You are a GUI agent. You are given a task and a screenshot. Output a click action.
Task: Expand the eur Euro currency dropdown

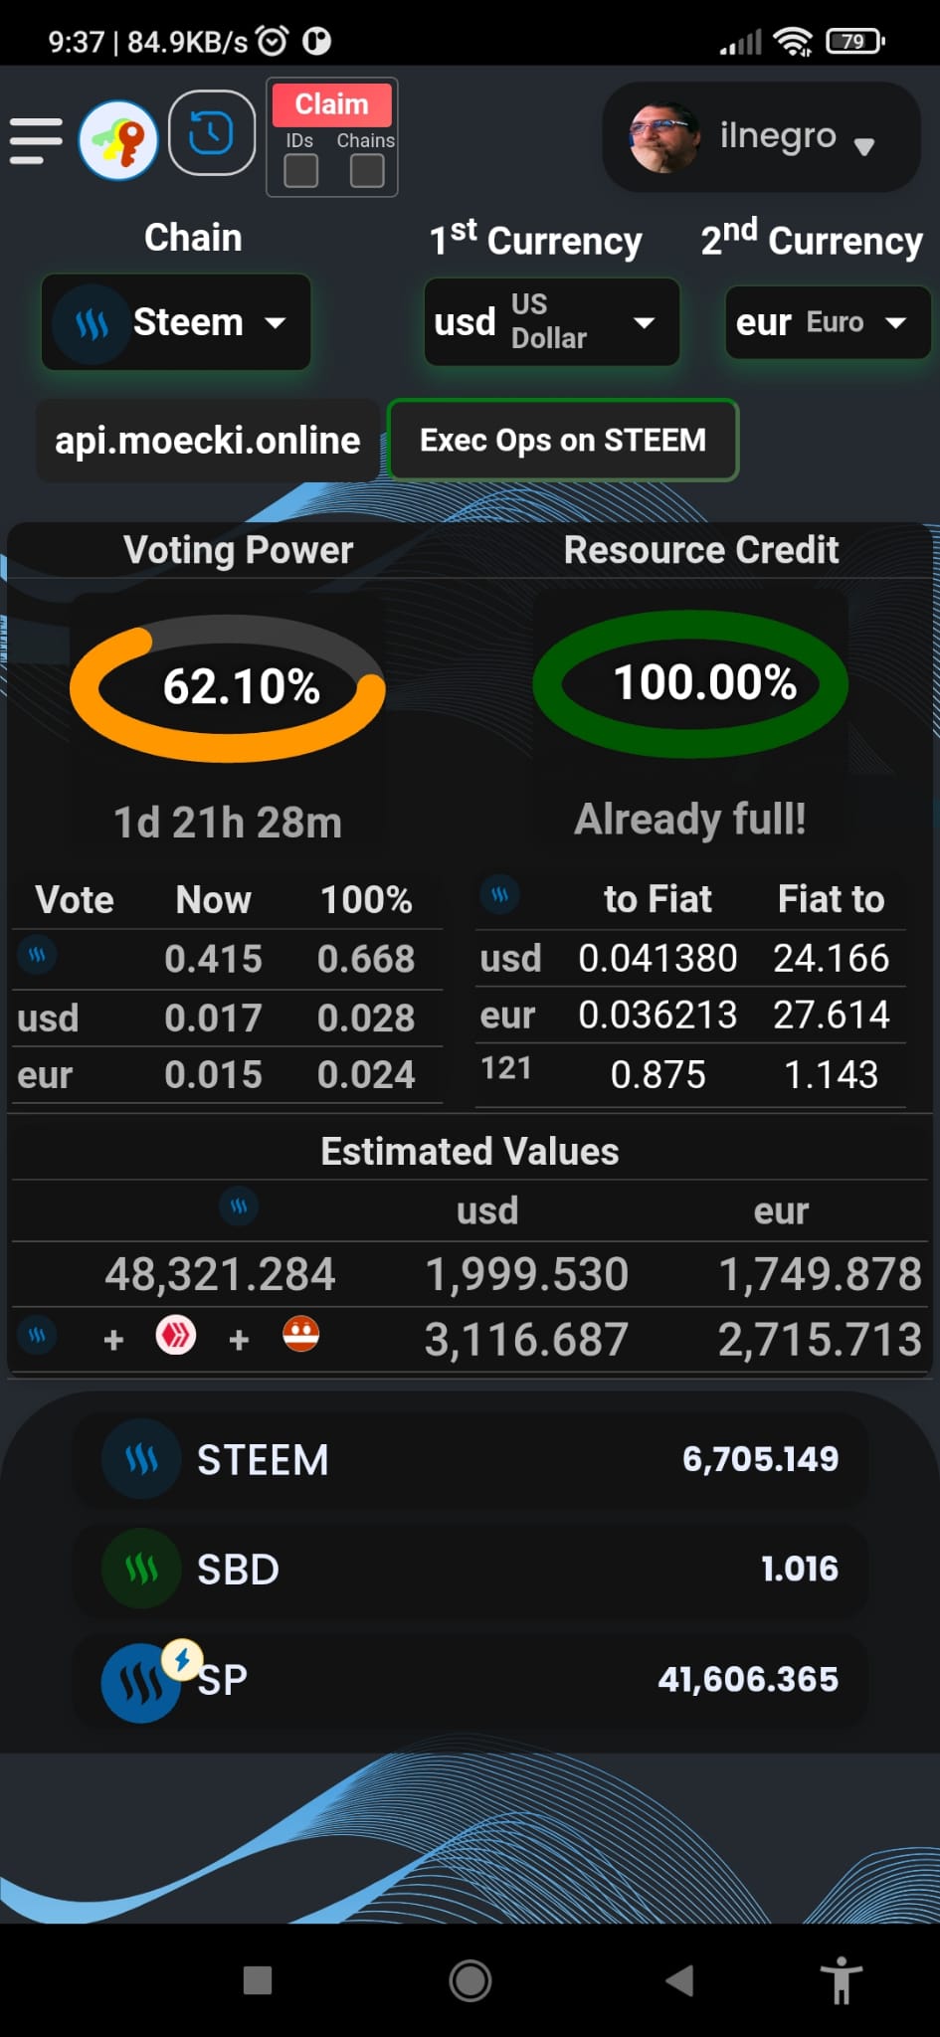point(828,322)
